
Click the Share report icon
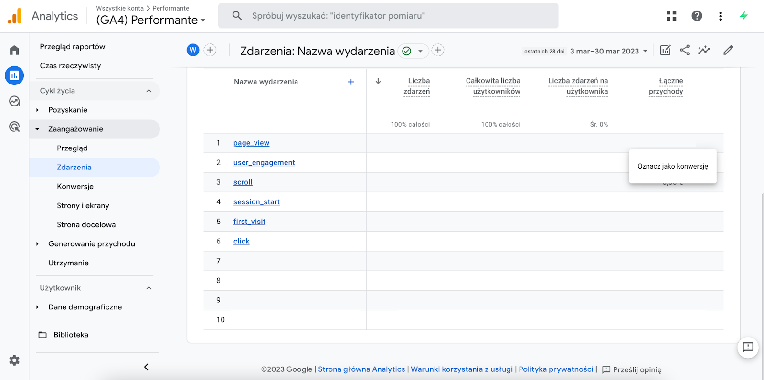[685, 50]
